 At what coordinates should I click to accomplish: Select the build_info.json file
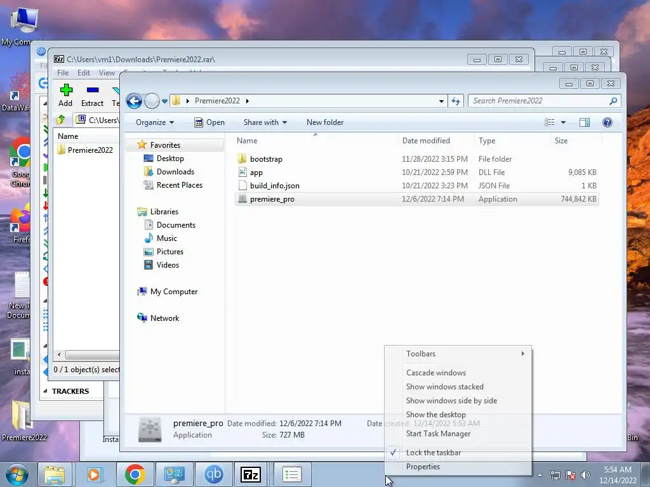416,186
